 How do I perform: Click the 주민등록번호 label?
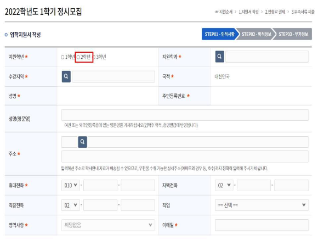click(174, 96)
